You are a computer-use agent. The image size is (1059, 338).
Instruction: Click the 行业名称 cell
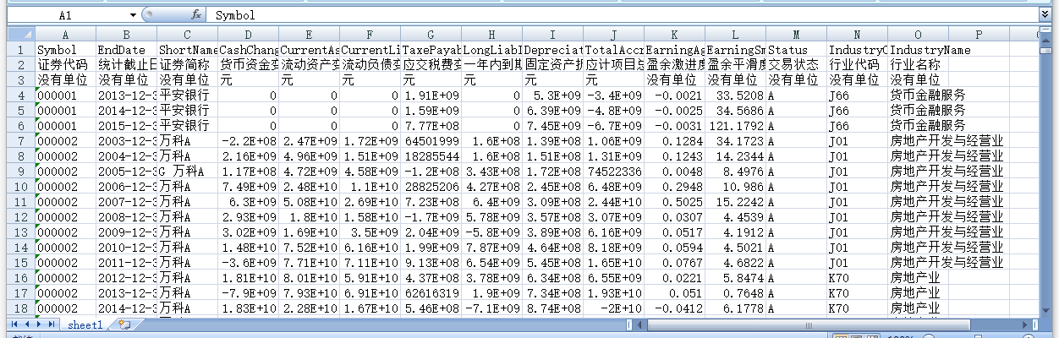click(918, 65)
